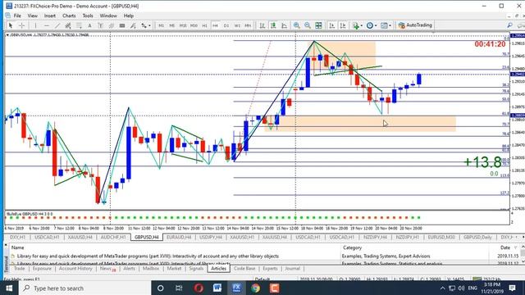This screenshot has width=525, height=295.
Task: Expand the indicators dropdown arrow
Action: [x=361, y=25]
